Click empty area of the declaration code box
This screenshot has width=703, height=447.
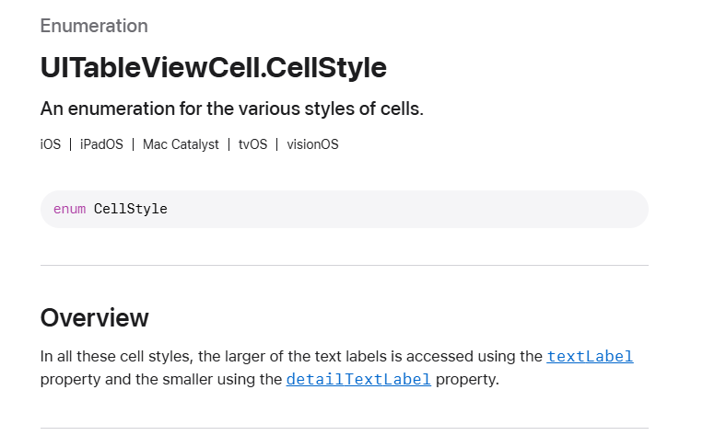click(404, 209)
